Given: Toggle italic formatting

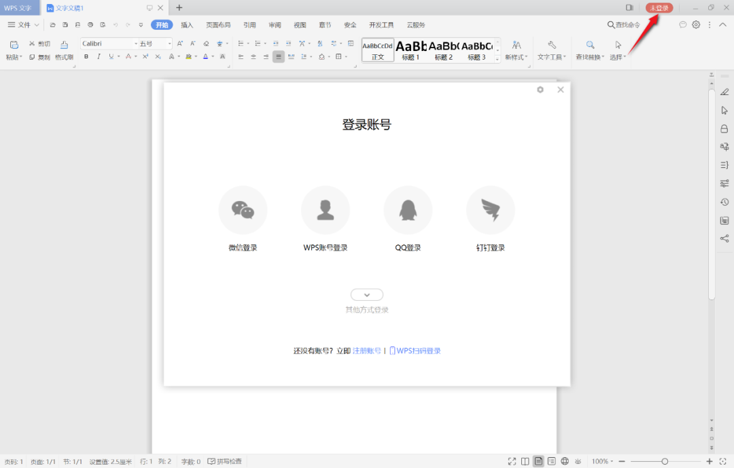Looking at the screenshot, I should pos(99,56).
